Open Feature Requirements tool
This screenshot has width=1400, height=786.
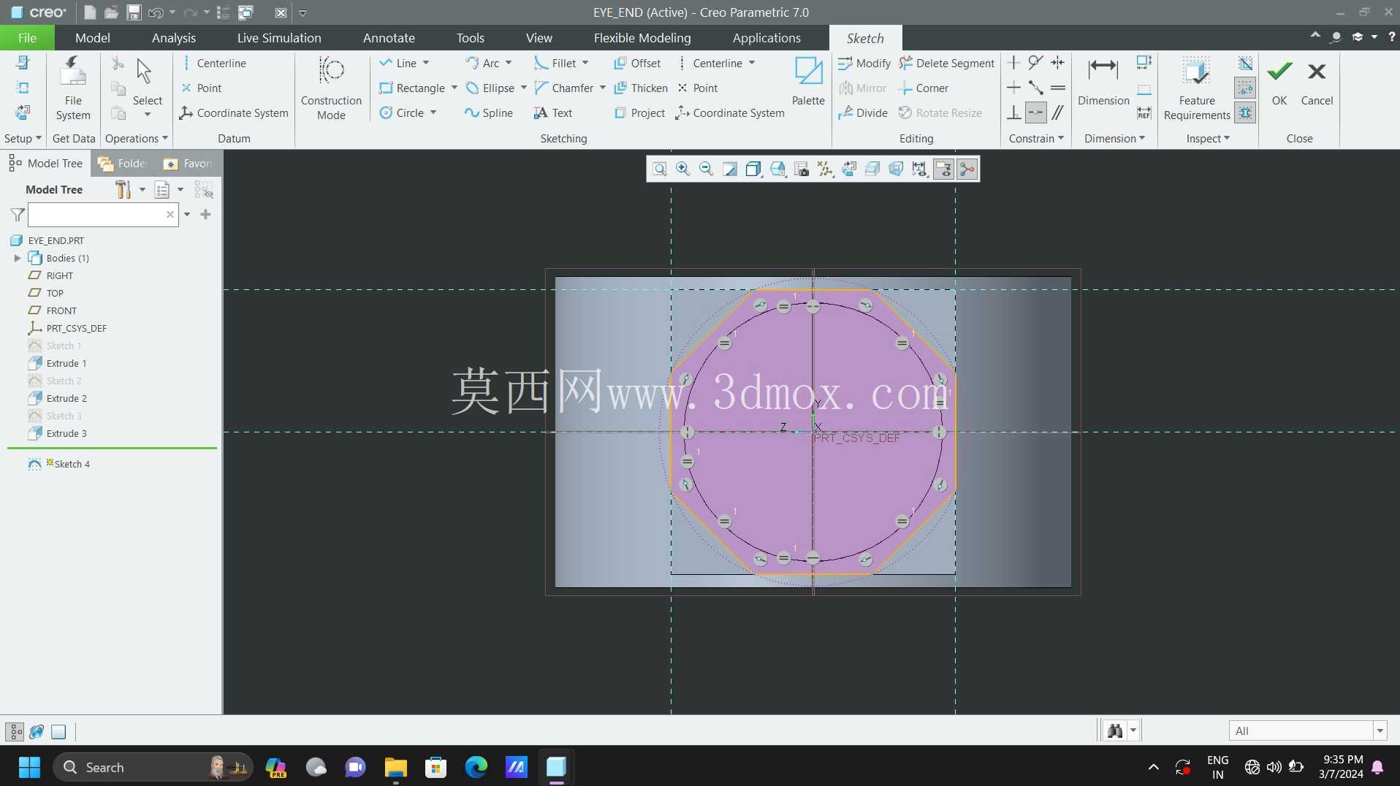click(1197, 88)
